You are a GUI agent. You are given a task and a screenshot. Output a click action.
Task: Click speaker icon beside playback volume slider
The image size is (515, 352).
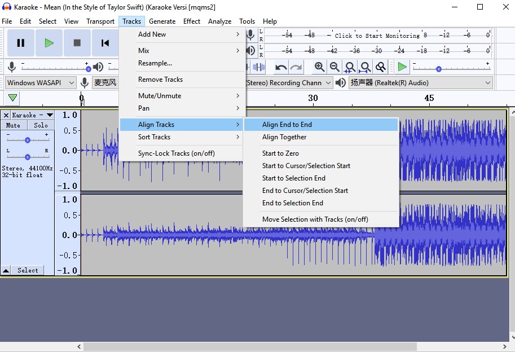98,67
